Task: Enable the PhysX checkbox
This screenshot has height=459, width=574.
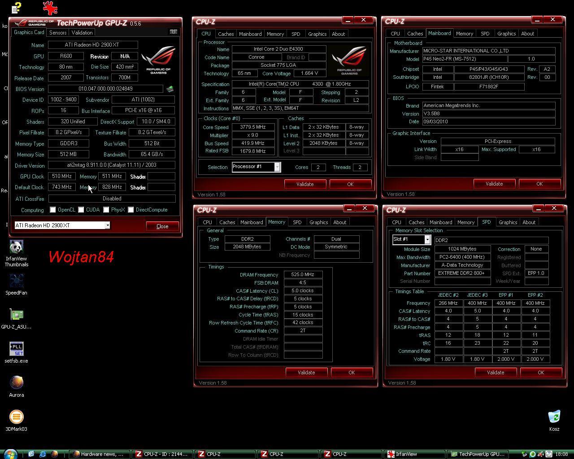Action: (106, 210)
